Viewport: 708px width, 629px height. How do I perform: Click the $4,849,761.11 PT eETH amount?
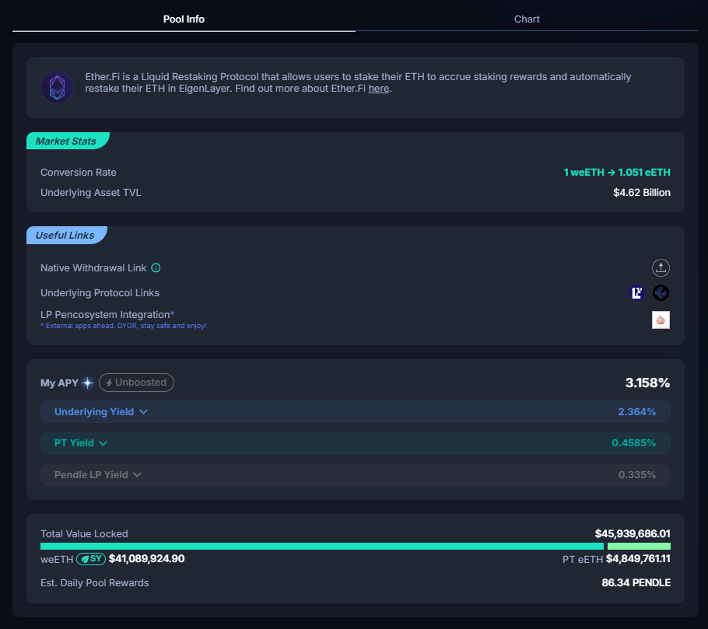pyautogui.click(x=638, y=559)
